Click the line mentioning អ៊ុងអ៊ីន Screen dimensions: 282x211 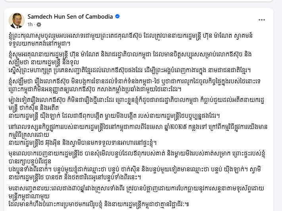[83, 143]
